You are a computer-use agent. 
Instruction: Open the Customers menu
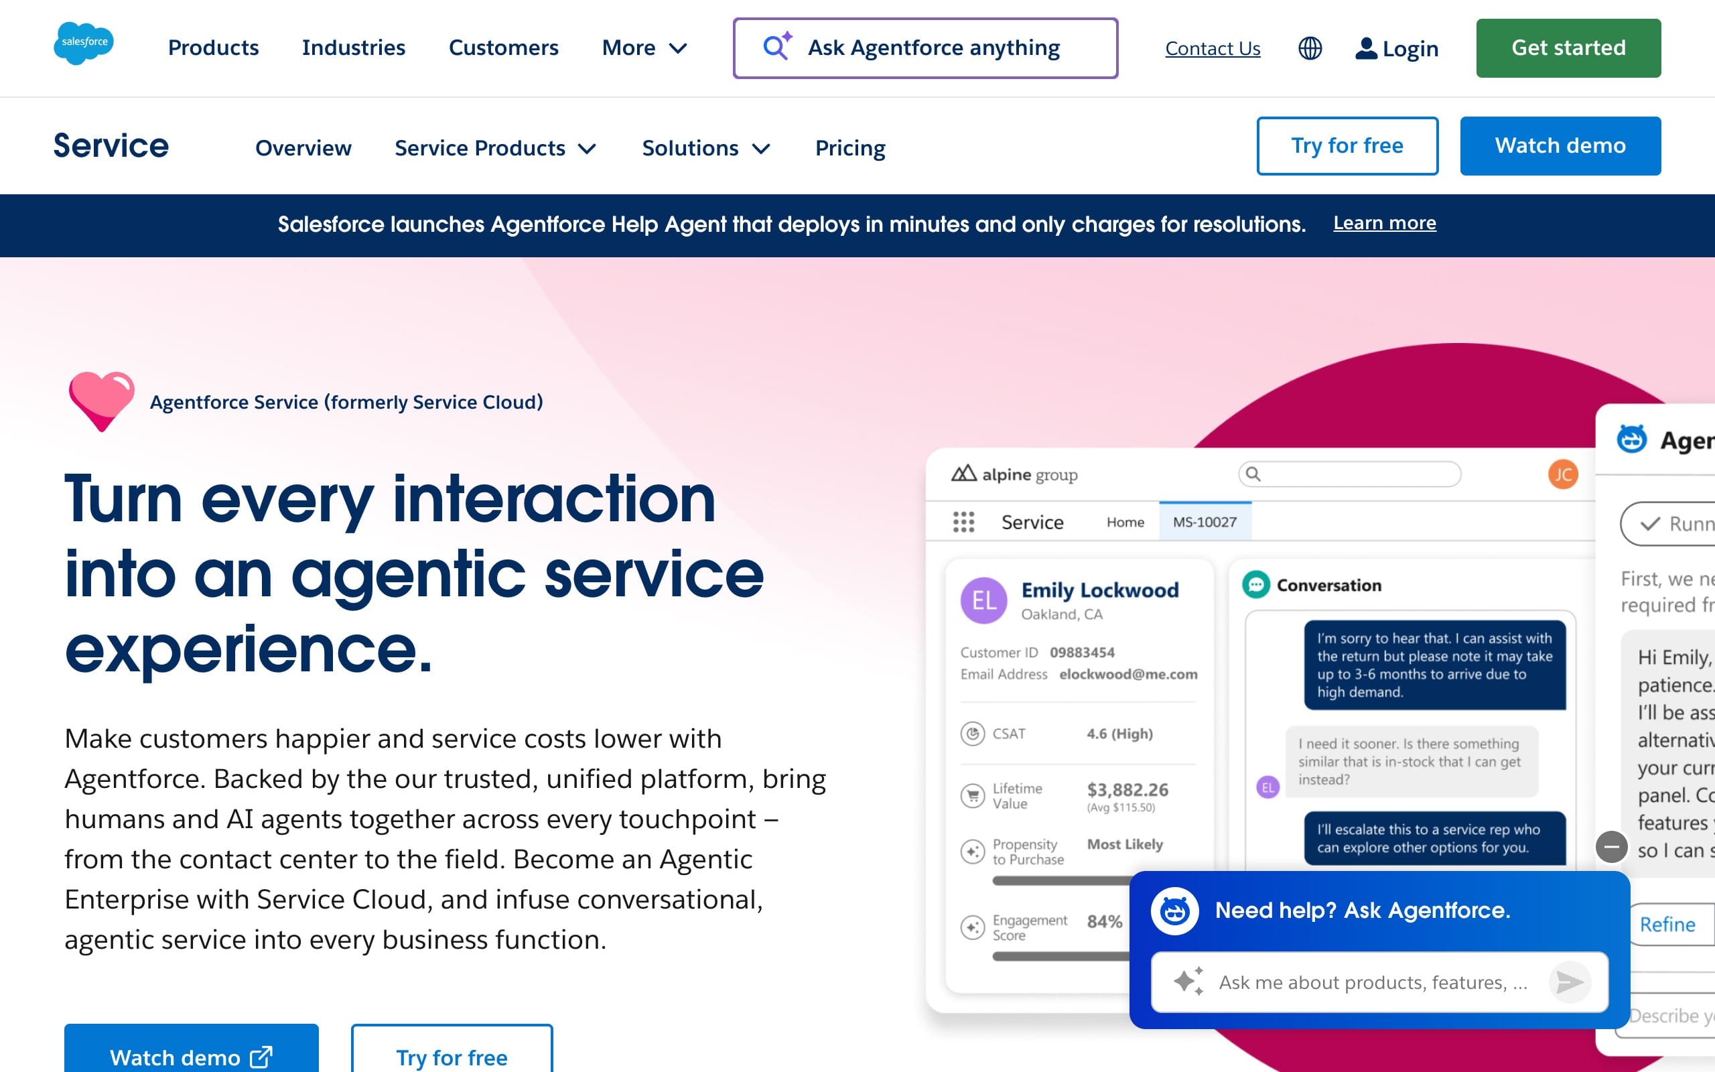(x=503, y=48)
